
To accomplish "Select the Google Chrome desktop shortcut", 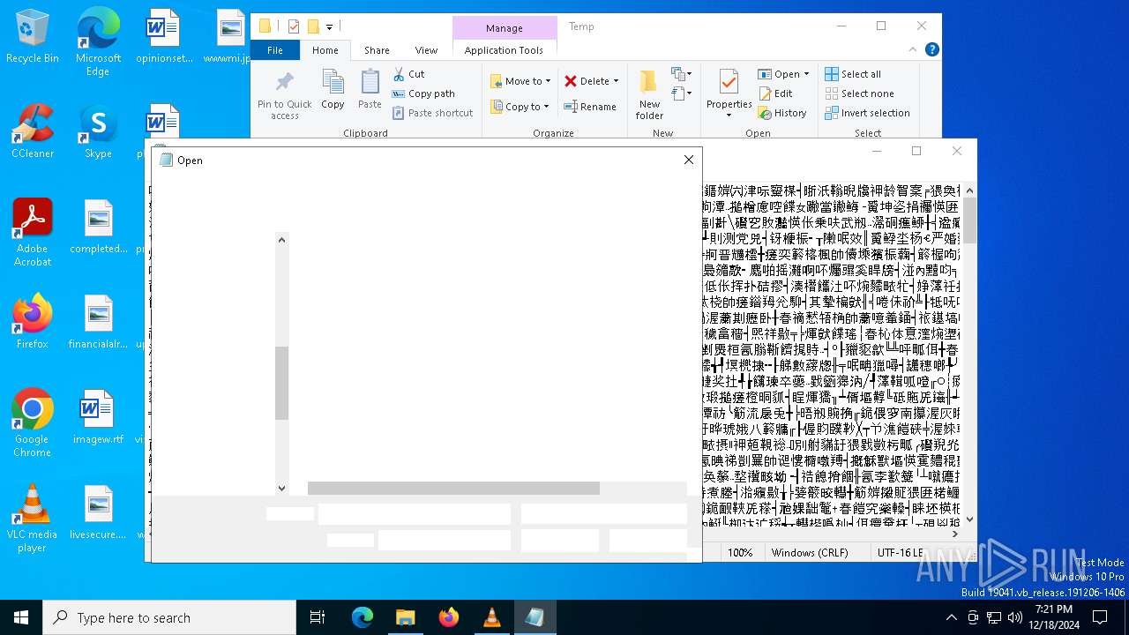I will pyautogui.click(x=32, y=422).
